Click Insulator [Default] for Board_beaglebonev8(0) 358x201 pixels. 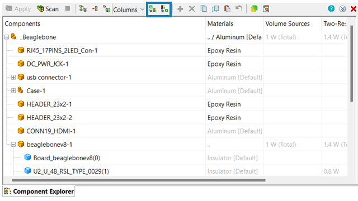[x=233, y=158]
